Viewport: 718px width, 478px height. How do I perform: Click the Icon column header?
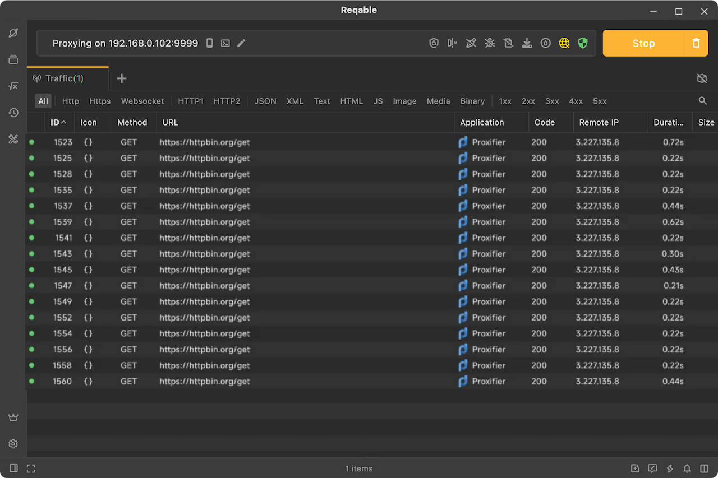[x=93, y=122]
